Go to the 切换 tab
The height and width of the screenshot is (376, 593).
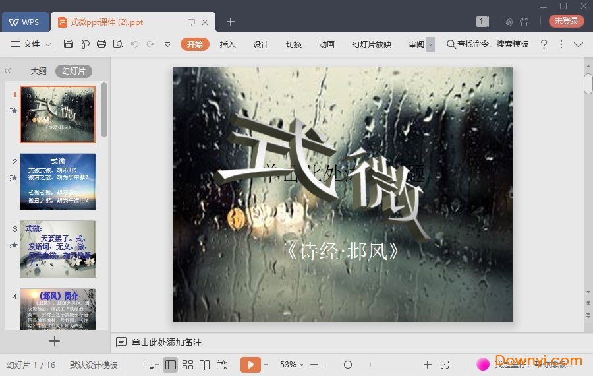294,44
